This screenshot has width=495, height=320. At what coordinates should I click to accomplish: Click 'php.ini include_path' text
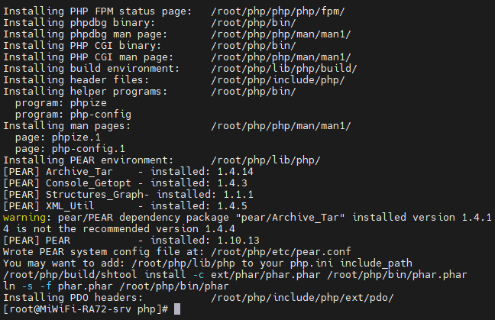351,263
